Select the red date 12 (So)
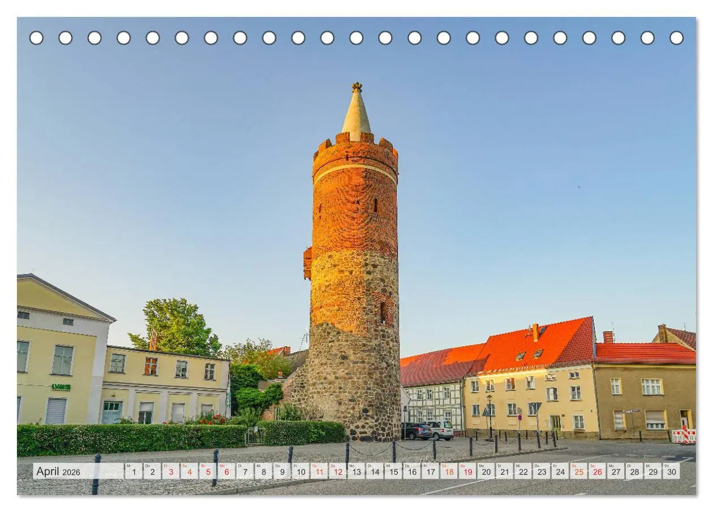The height and width of the screenshot is (512, 713). click(x=338, y=471)
